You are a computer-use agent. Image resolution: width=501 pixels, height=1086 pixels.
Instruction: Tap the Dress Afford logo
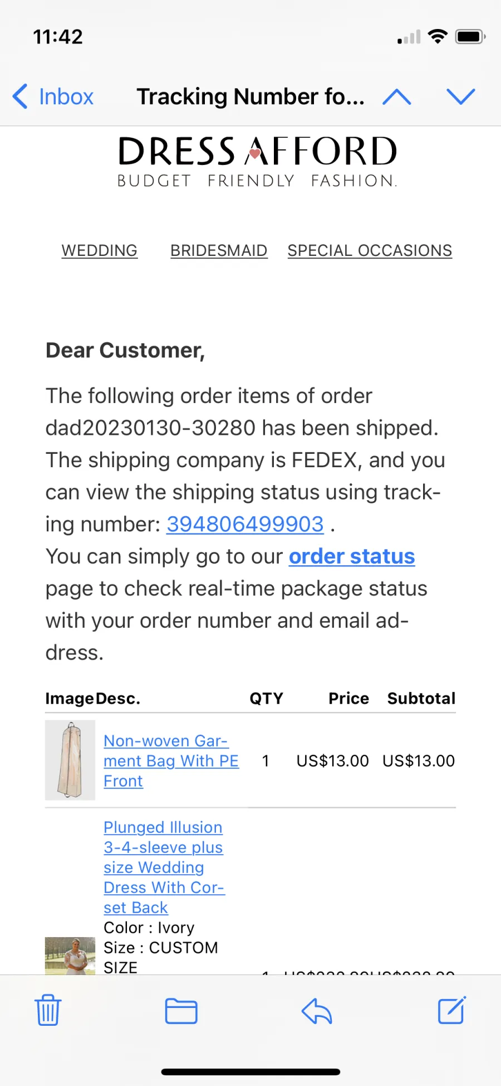257,161
